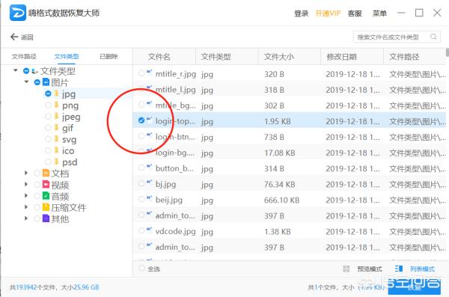Image resolution: width=449 pixels, height=297 pixels.
Task: Select the 17.08 KB size cell
Action: (x=279, y=153)
